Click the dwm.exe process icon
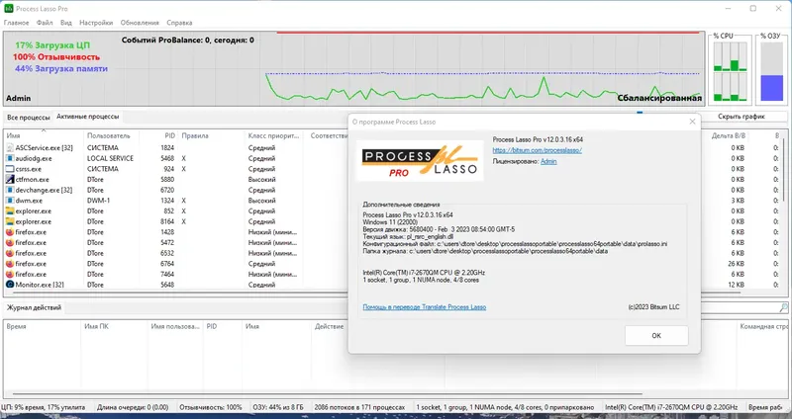The image size is (792, 419). (x=10, y=201)
